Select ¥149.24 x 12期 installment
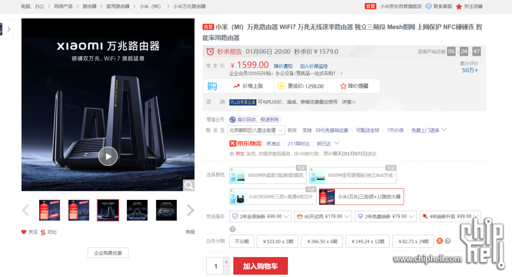The image size is (512, 277). (368, 242)
